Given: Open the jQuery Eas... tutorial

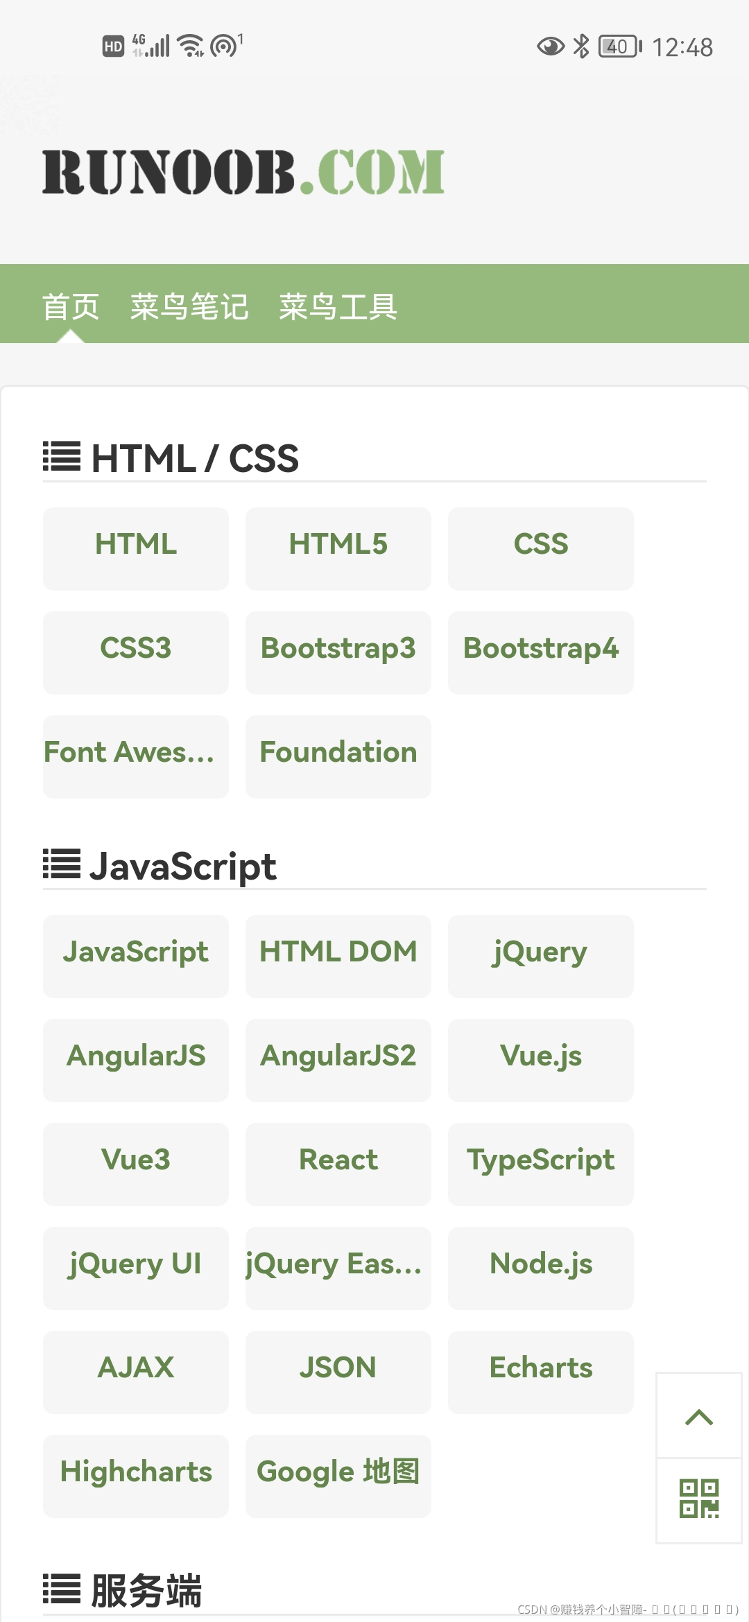Looking at the screenshot, I should point(338,1268).
